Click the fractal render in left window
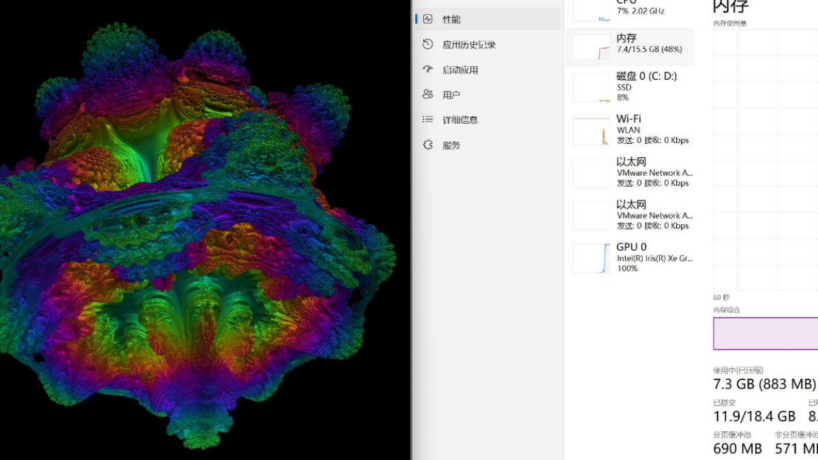Viewport: 818px width, 460px height. [198, 235]
